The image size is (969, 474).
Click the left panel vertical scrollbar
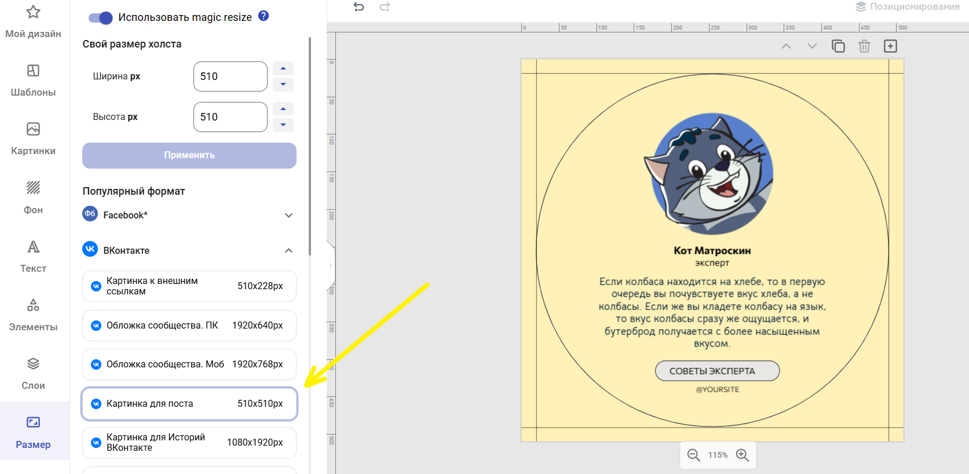(310, 146)
